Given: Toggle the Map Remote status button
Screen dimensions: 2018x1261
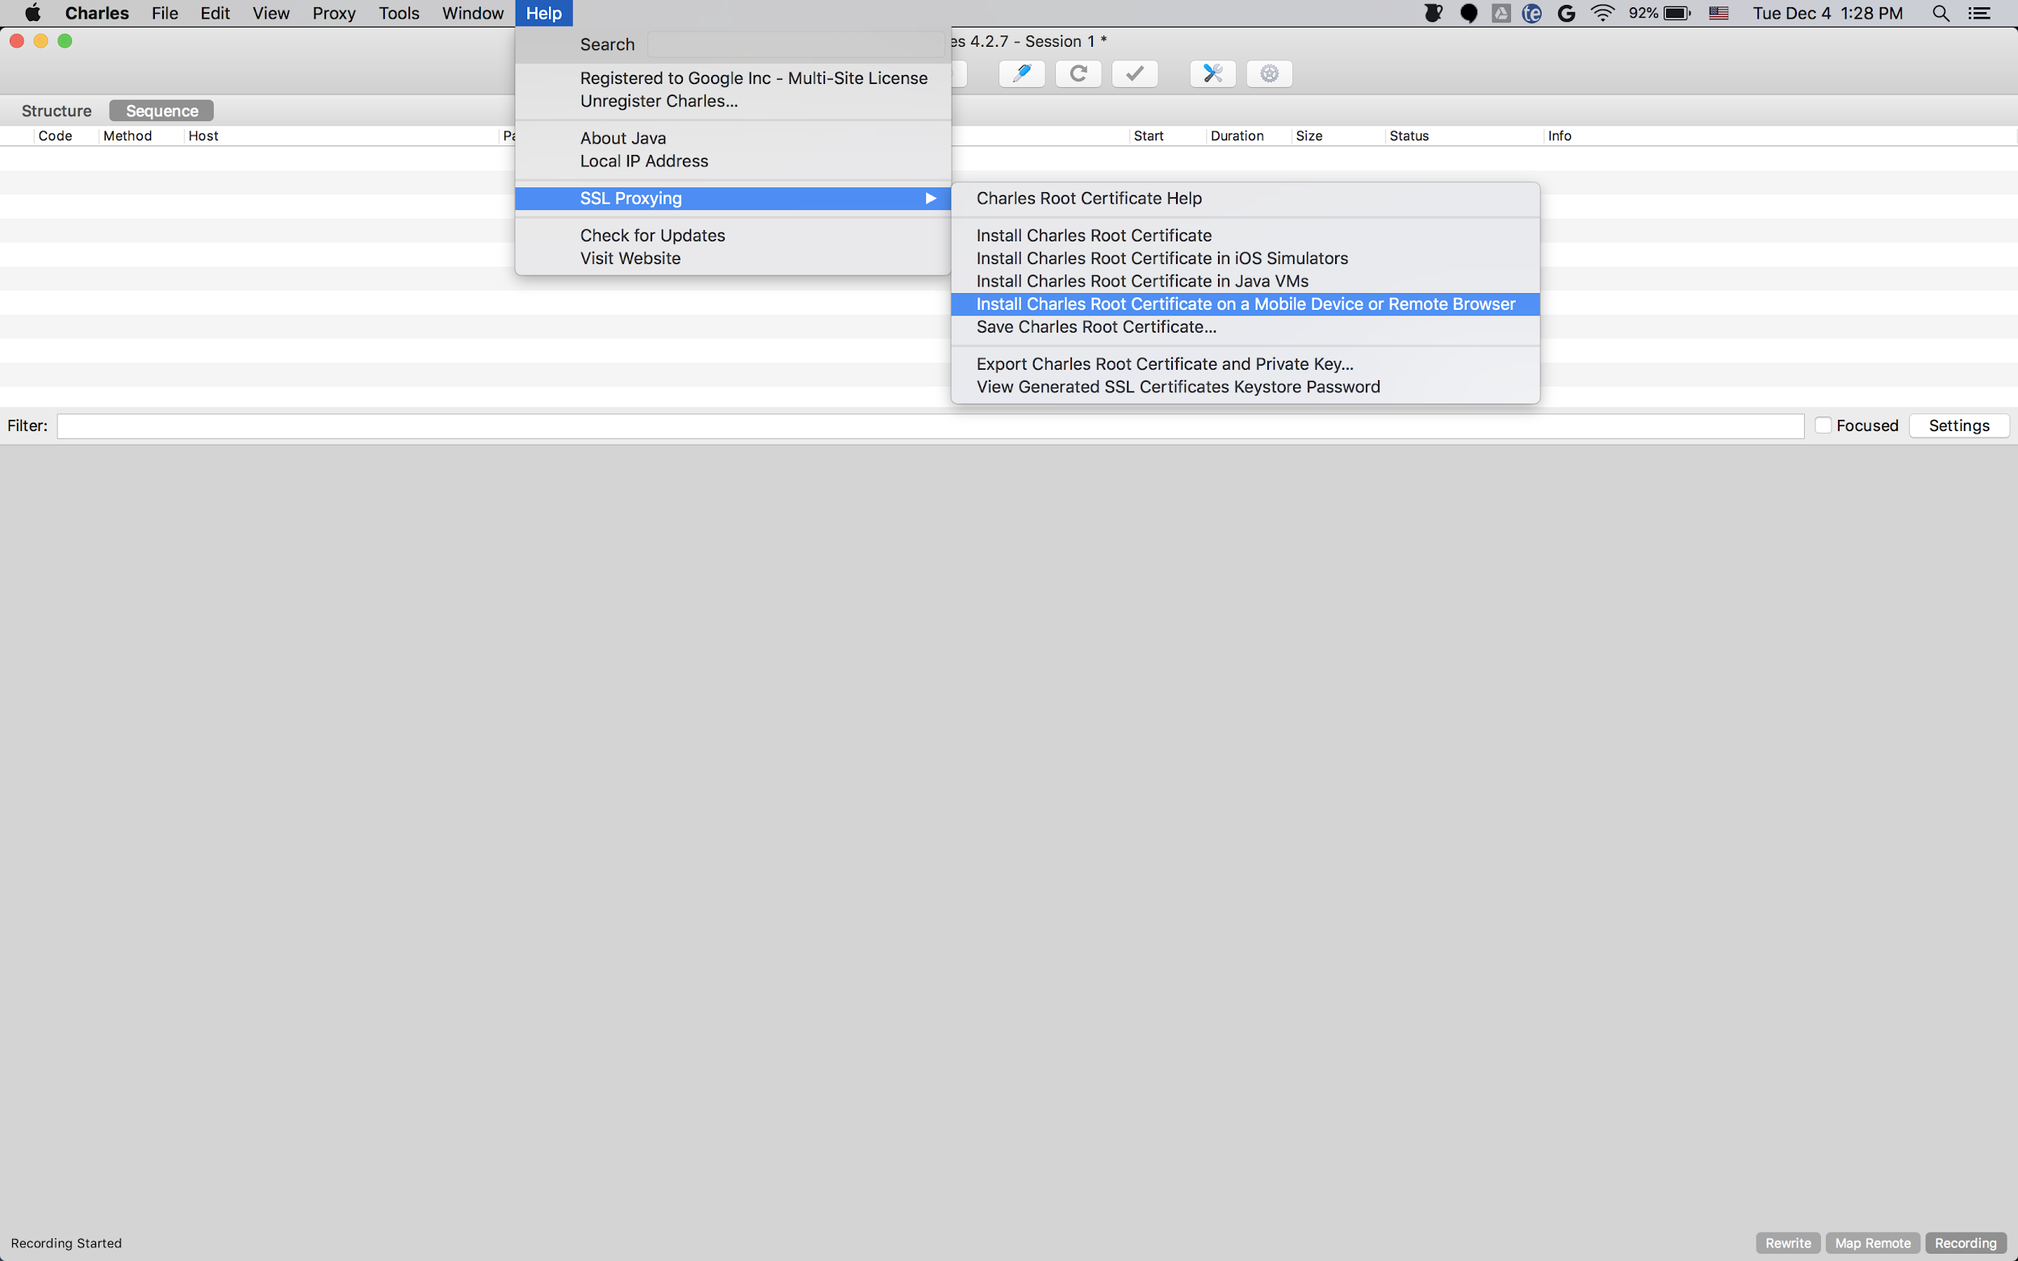Looking at the screenshot, I should (1872, 1242).
